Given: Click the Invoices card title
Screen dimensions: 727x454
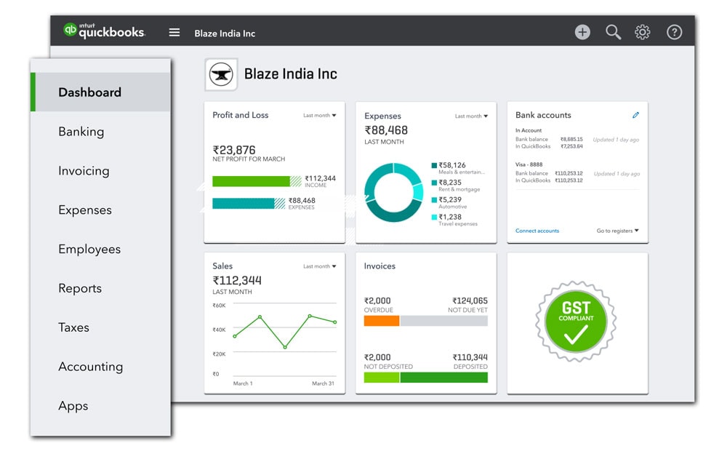Looking at the screenshot, I should (379, 266).
